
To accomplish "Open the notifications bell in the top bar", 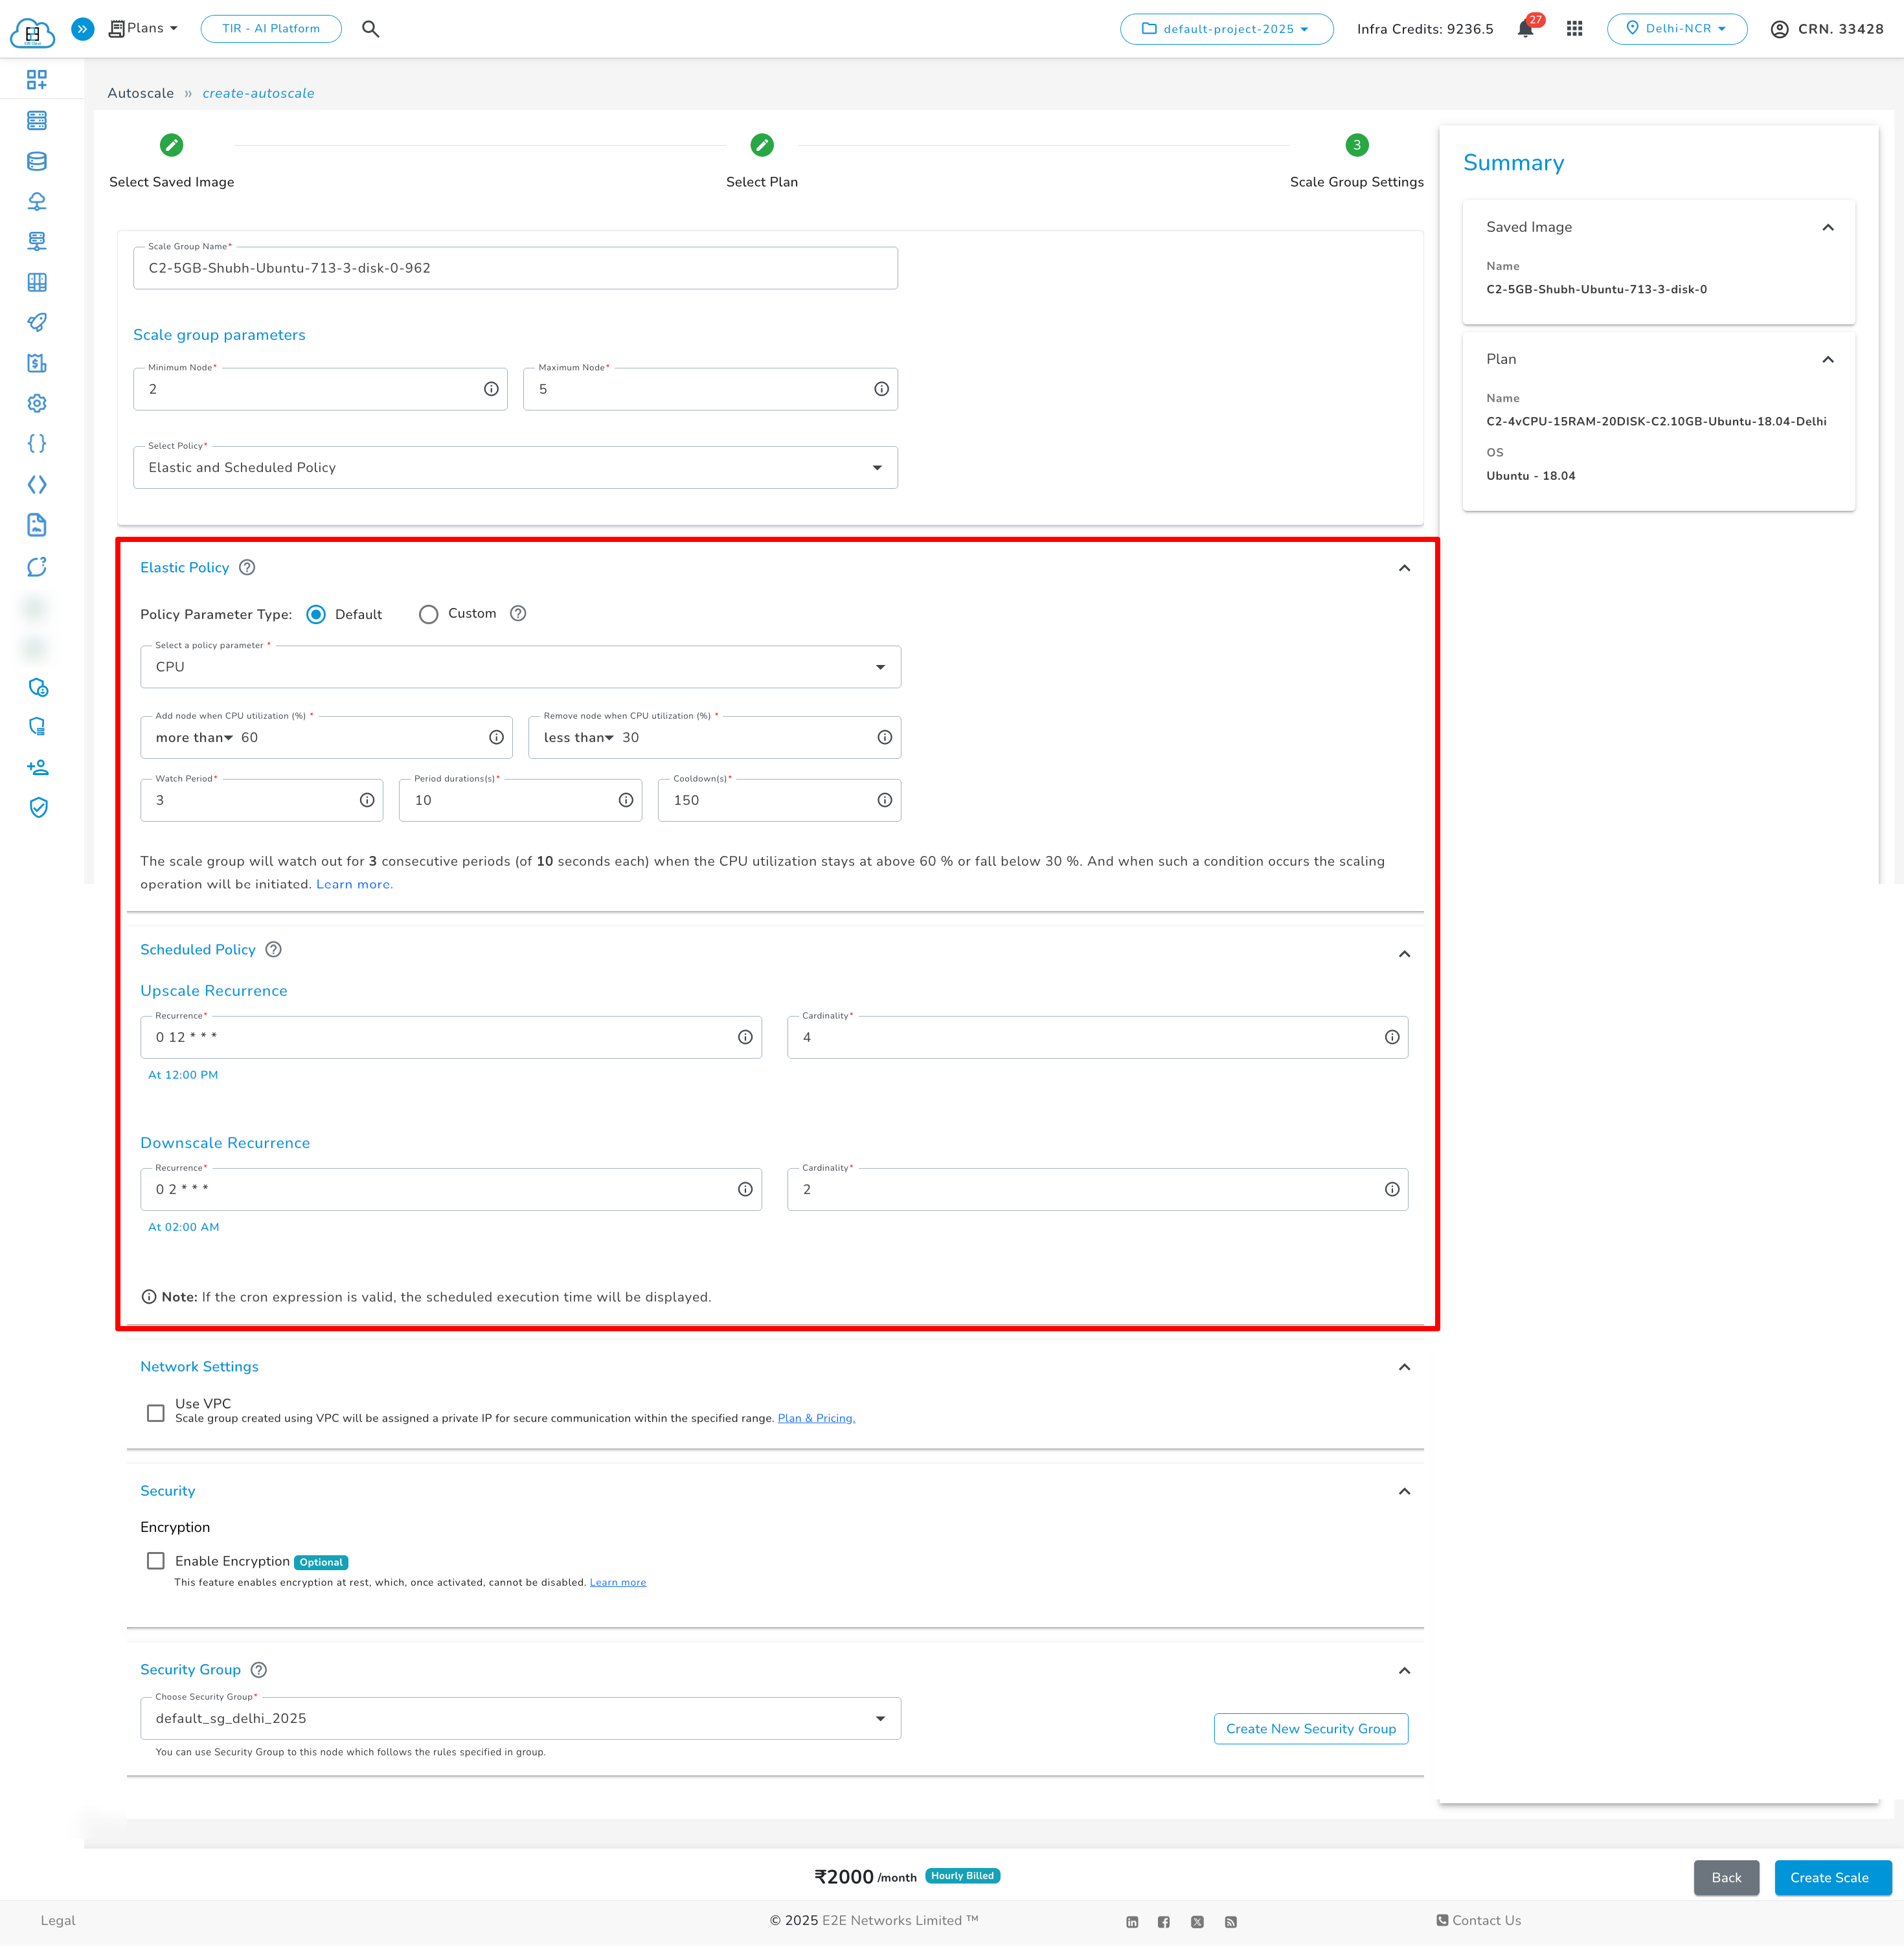I will click(1525, 29).
